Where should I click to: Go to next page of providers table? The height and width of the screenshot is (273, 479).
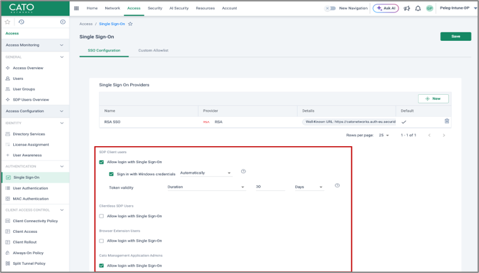[444, 135]
